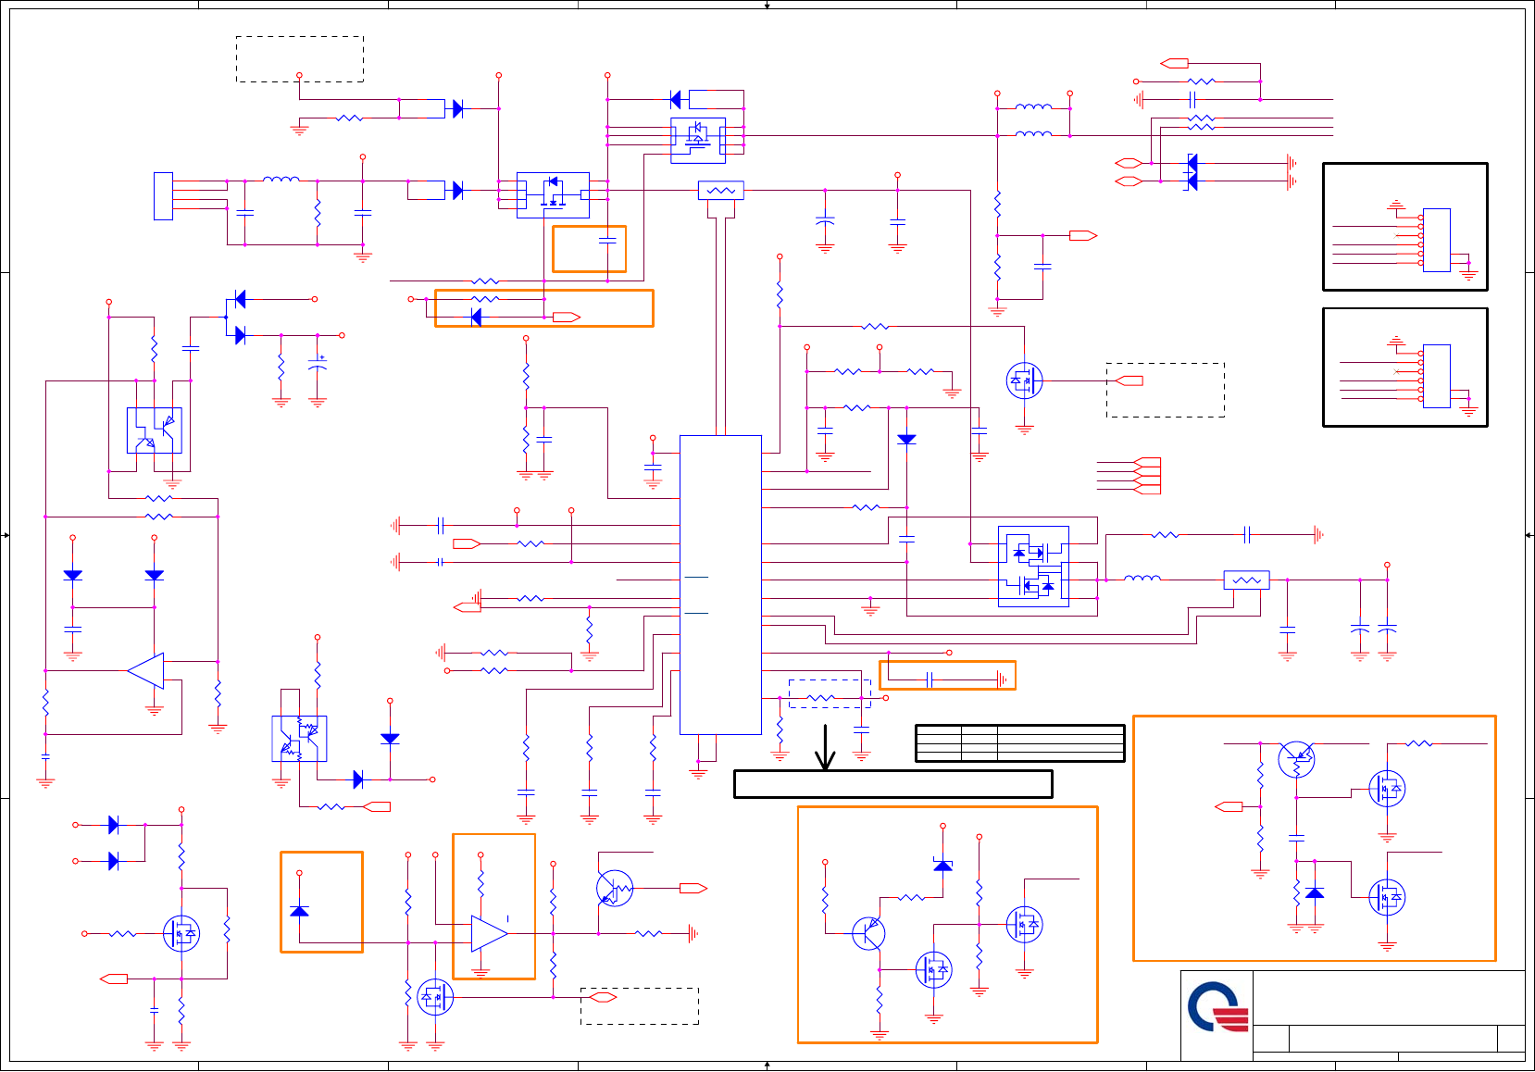Viewport: 1535px width, 1072px height.
Task: Select the blue diode inside the wide orange box
Action: tap(476, 318)
